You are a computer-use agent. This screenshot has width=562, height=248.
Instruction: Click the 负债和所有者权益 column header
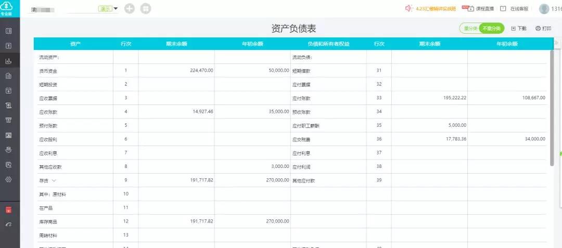click(x=328, y=44)
